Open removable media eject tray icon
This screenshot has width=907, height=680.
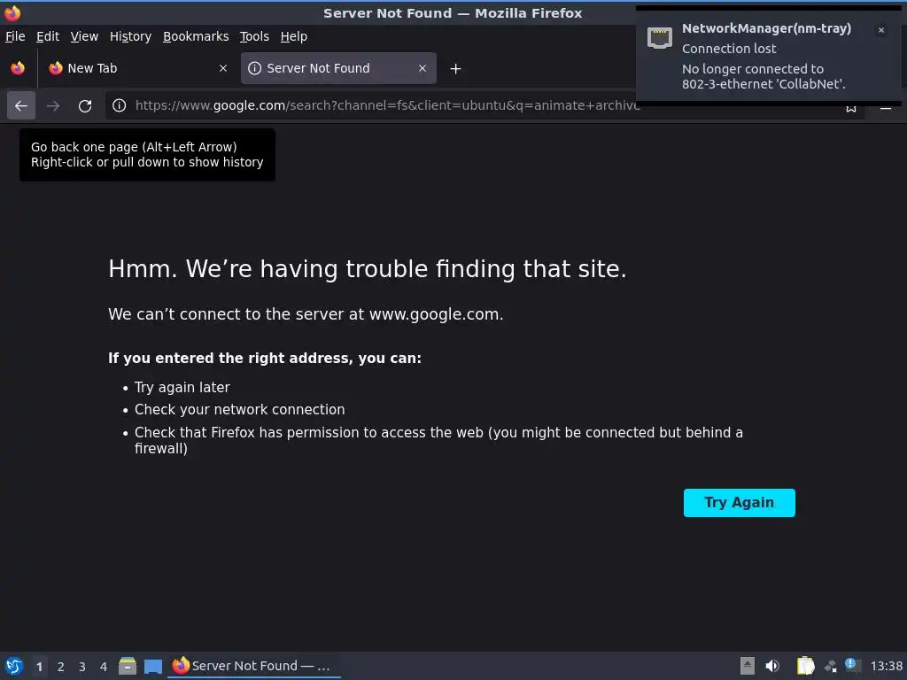click(x=748, y=666)
